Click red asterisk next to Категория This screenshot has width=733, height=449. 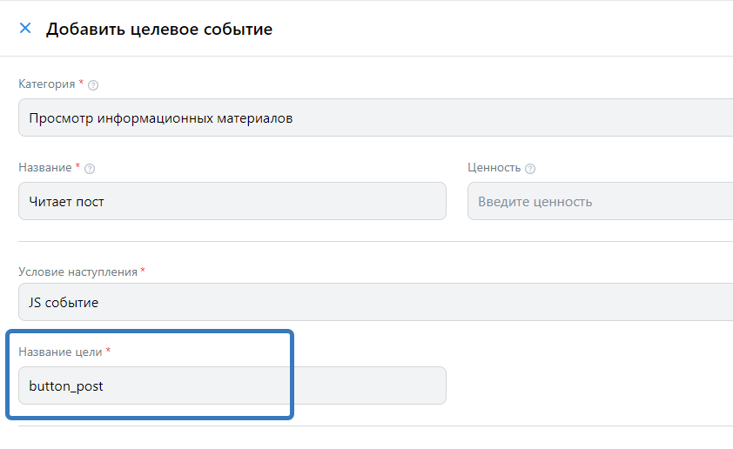point(82,84)
